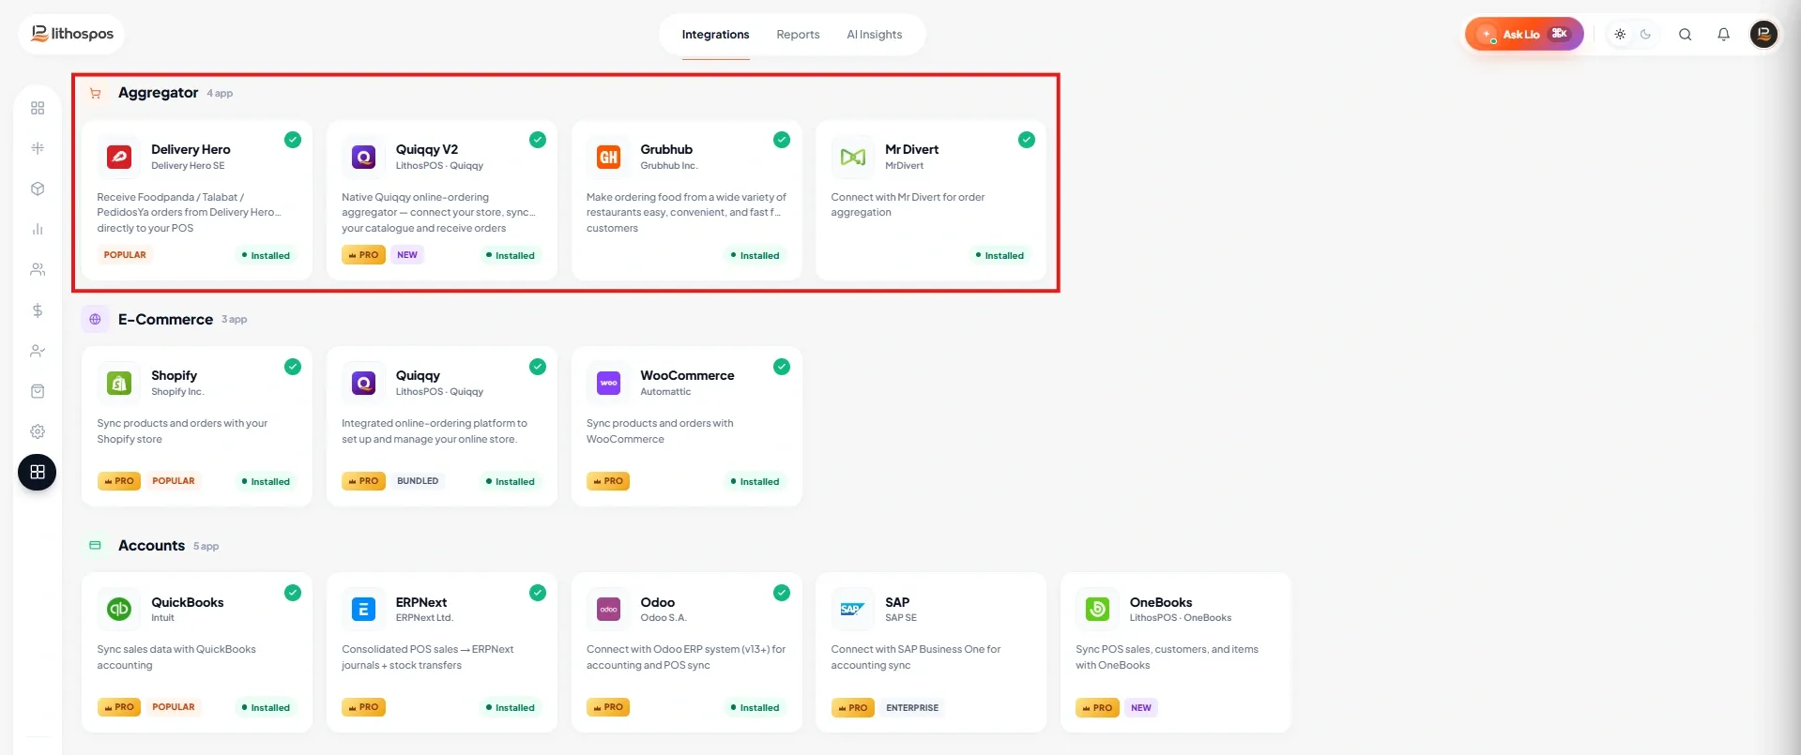Click the E-Commerce globe category icon
Screen dimensions: 1801x755
coord(95,319)
